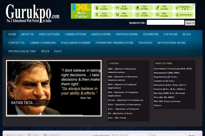This screenshot has height=136, width=205.
Task: Click the comments bubble icon
Action: [45, 135]
